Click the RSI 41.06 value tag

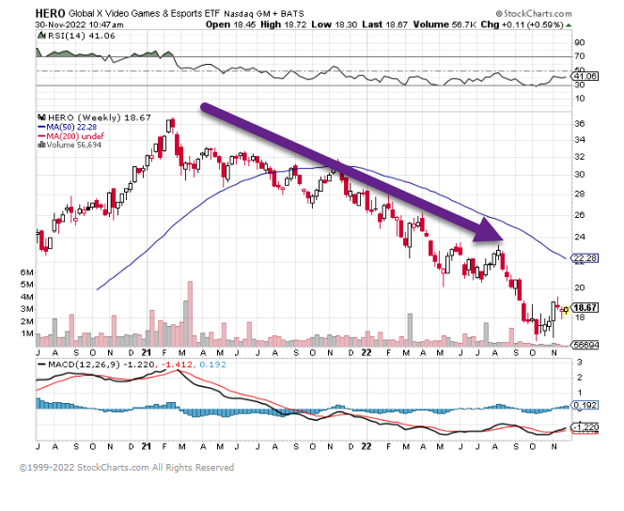click(x=585, y=76)
